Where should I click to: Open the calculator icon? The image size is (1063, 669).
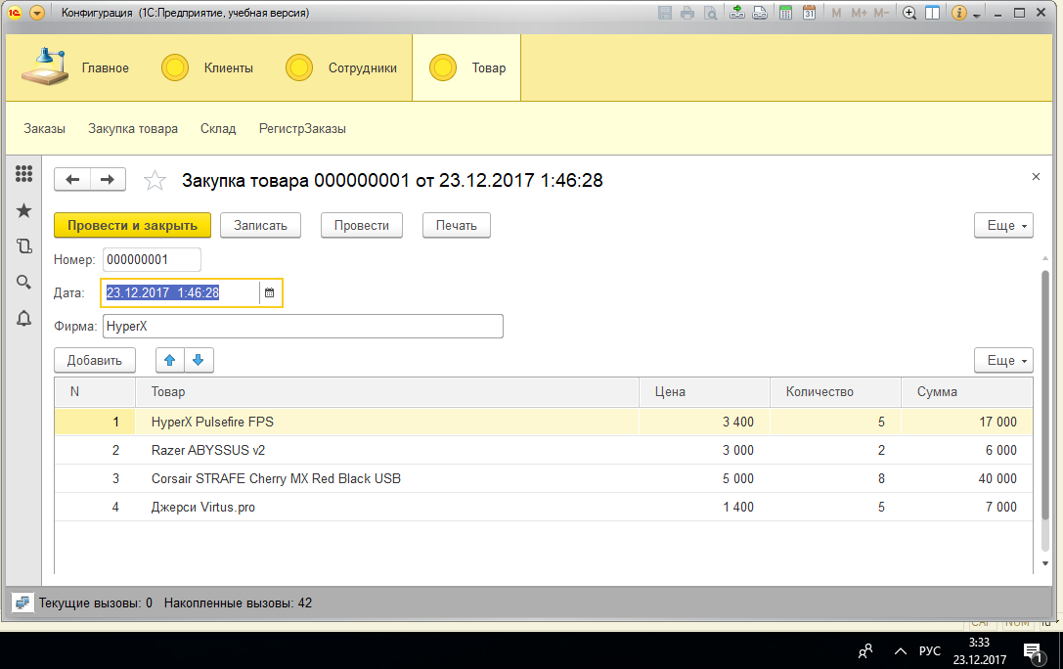(x=785, y=13)
